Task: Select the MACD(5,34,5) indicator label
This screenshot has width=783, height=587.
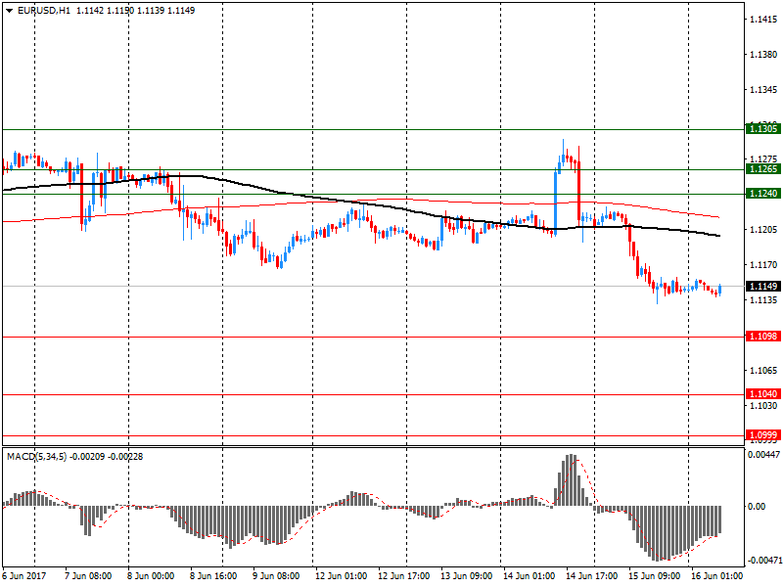Action: click(36, 457)
